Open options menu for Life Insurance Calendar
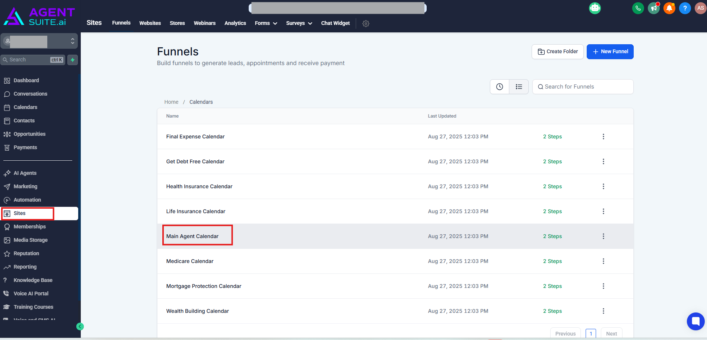The image size is (707, 340). (604, 211)
